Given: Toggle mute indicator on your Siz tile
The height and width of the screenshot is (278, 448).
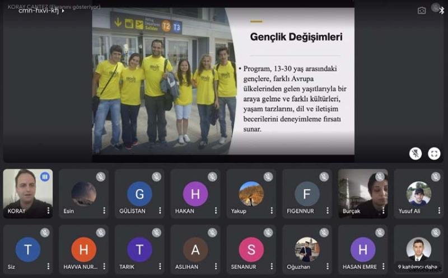Looking at the screenshot, I should click(45, 233).
